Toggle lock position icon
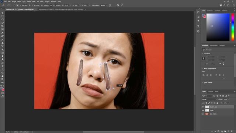Screen dimensions: 236x133 click(x=212, y=103)
